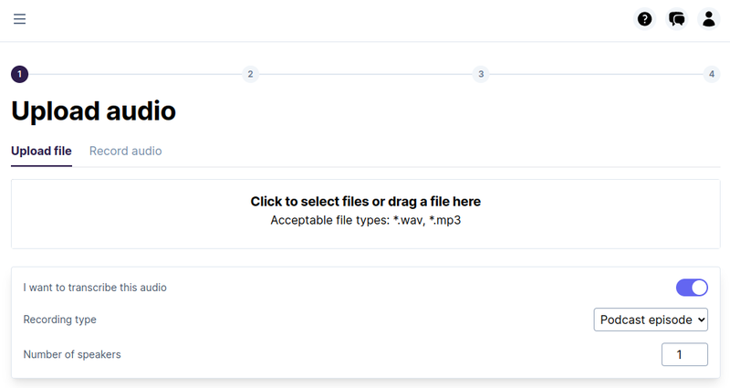Image resolution: width=730 pixels, height=388 pixels.
Task: Go to step 4 in the stepper
Action: tap(712, 74)
